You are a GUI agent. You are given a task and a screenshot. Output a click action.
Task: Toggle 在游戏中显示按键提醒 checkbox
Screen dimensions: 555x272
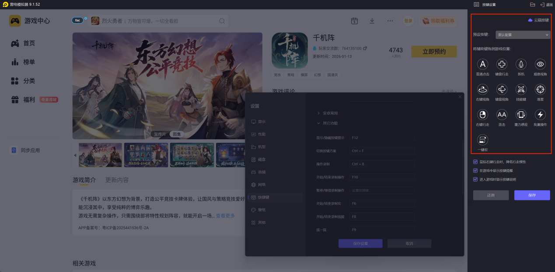[475, 170]
